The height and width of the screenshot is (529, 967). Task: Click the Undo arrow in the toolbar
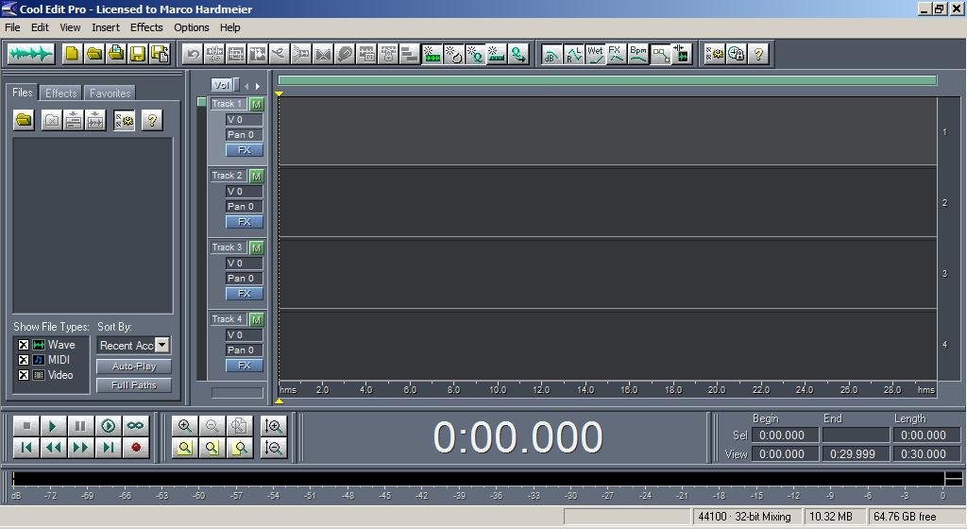coord(193,54)
